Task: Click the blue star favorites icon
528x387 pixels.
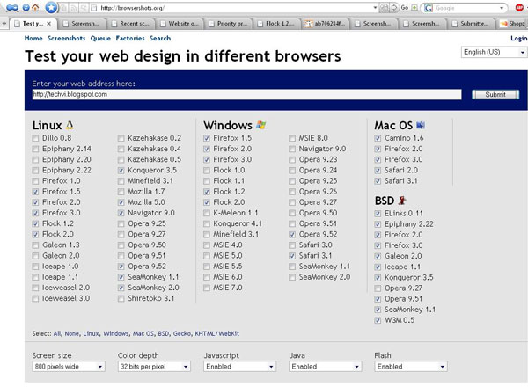Action: [x=51, y=7]
